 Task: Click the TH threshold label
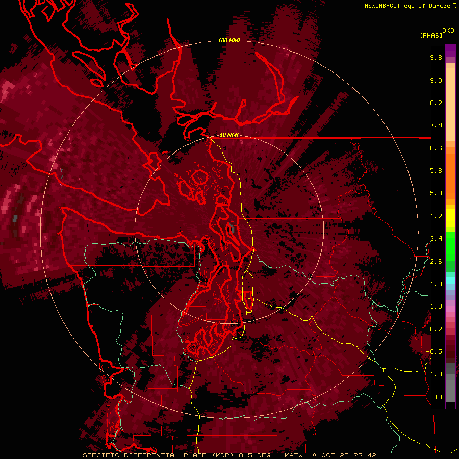438,397
